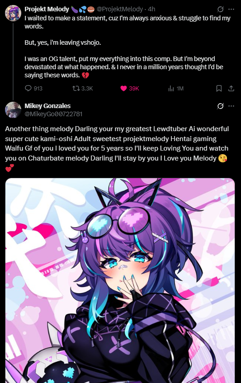Image resolution: width=241 pixels, height=383 pixels.
Task: Unlike the post with 39K hearts
Action: [123, 89]
